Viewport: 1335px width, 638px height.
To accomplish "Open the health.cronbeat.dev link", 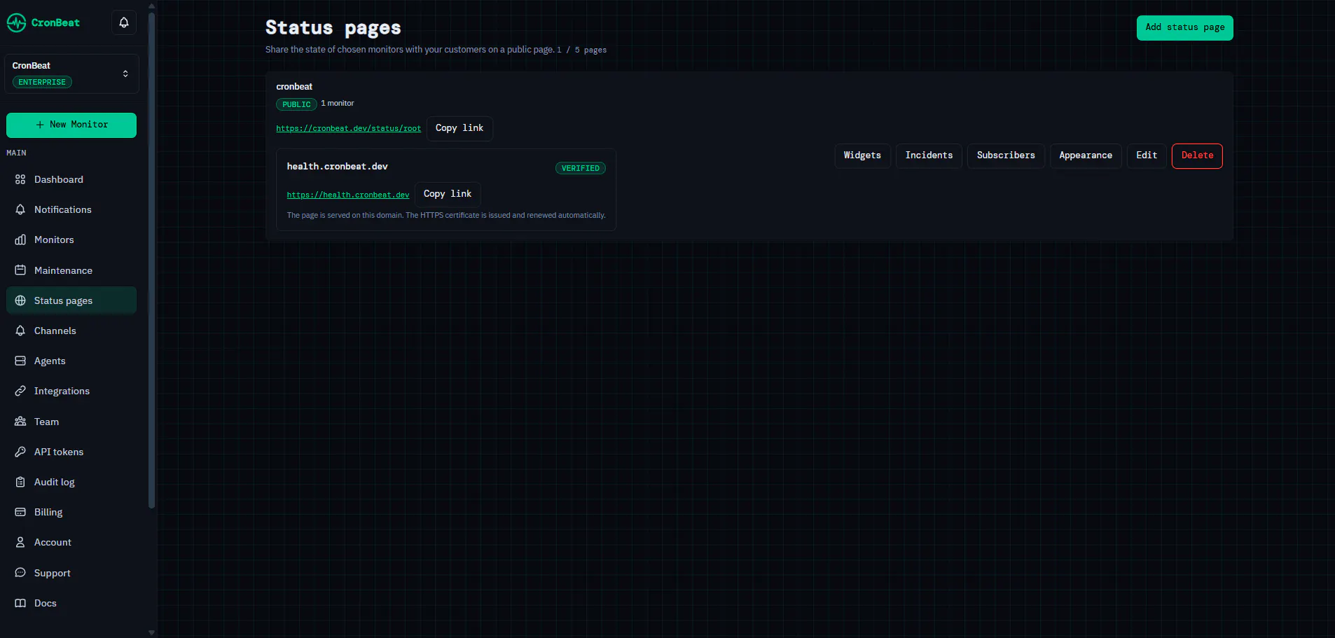I will 347,195.
